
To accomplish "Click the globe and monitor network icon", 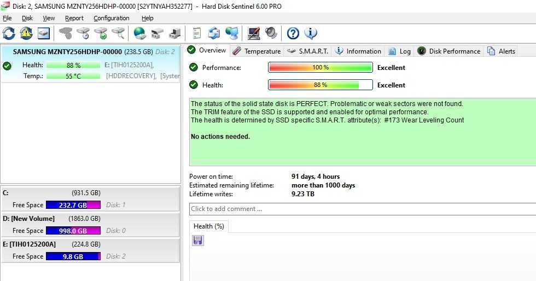I will (x=232, y=33).
